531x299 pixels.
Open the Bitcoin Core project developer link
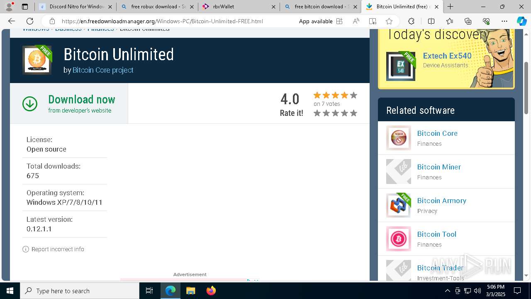tap(103, 70)
